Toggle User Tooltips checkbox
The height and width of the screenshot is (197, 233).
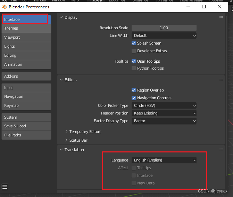point(134,61)
